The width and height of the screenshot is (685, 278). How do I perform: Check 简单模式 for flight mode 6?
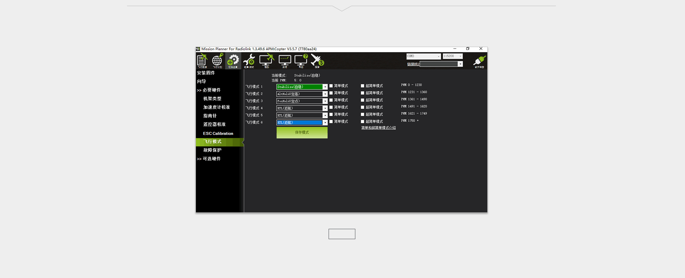[331, 122]
